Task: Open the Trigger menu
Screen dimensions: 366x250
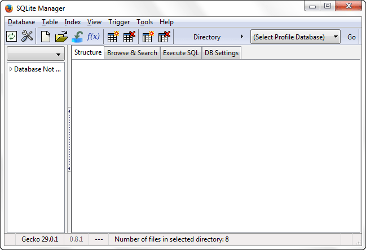Action: [119, 22]
